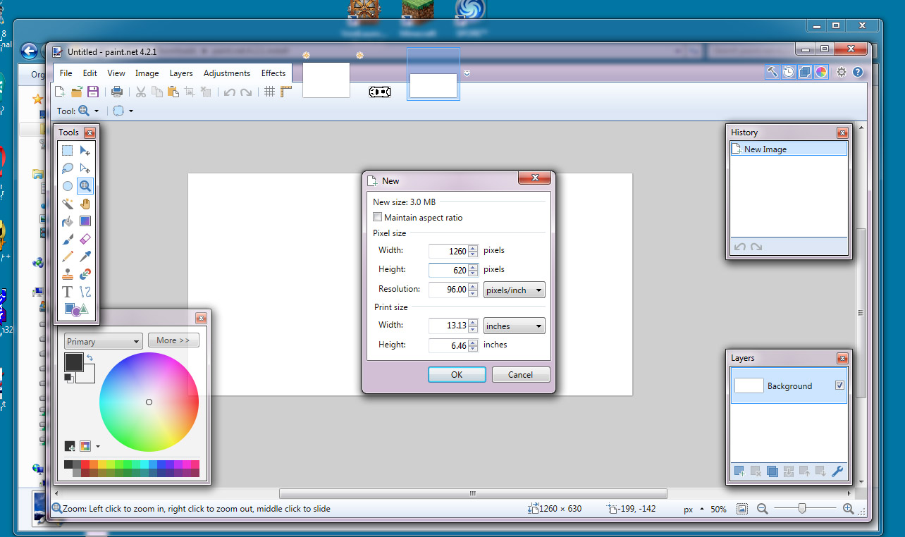The width and height of the screenshot is (905, 537).
Task: Confirm the New dialog with OK
Action: [x=457, y=374]
